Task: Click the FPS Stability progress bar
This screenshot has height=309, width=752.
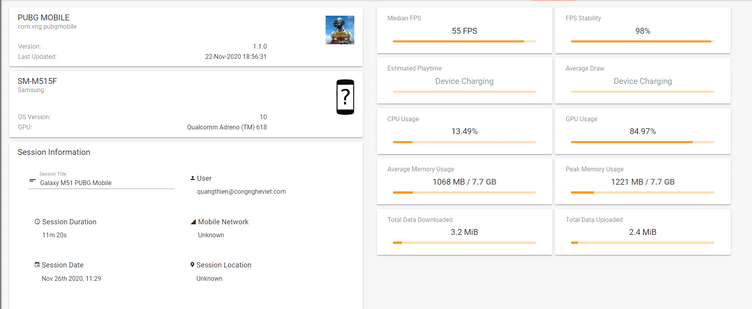Action: [643, 41]
